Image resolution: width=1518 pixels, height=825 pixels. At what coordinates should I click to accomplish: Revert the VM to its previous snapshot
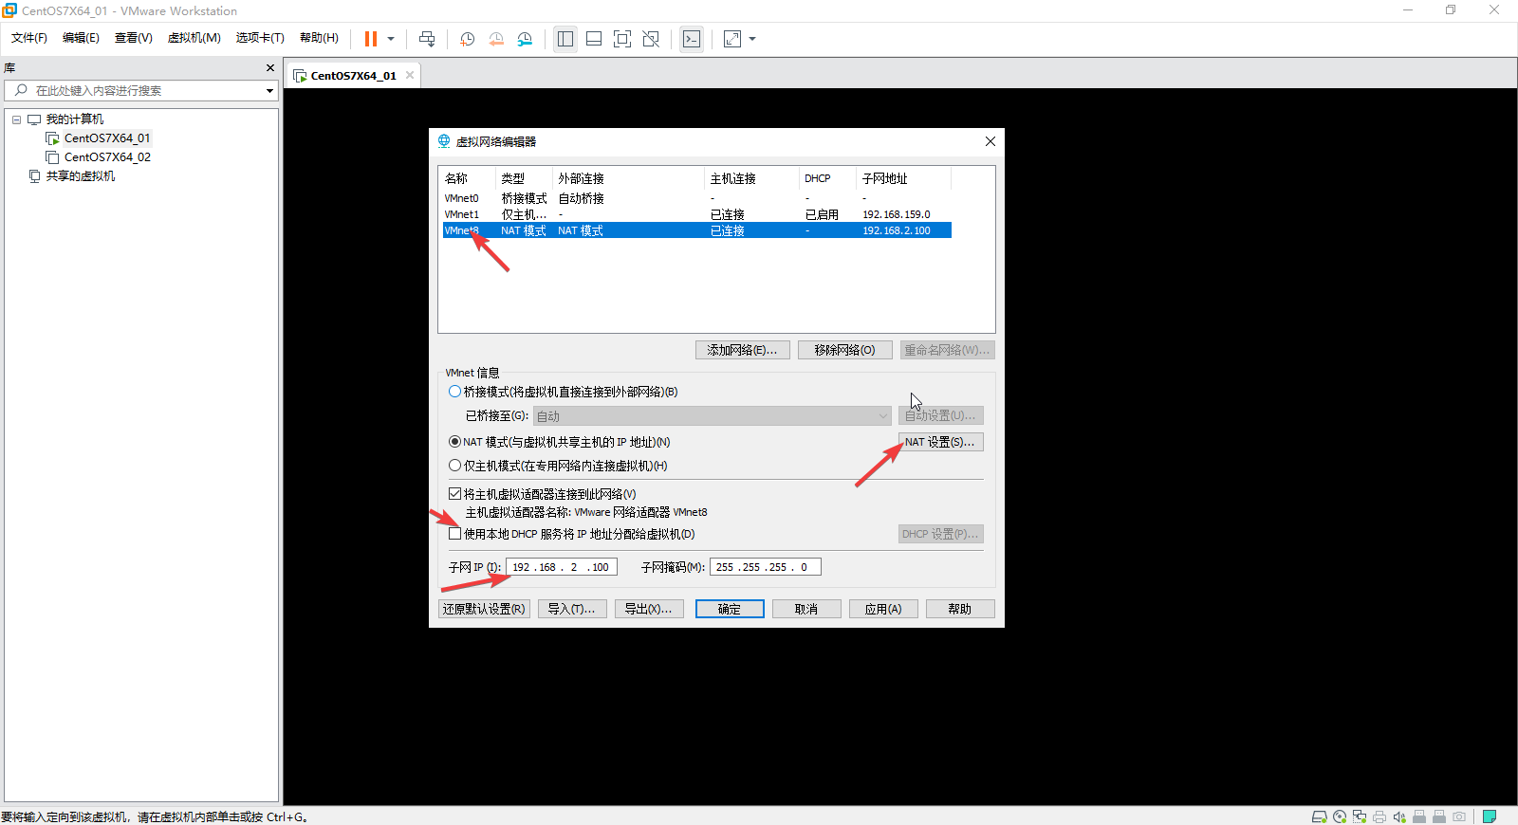[x=496, y=39]
